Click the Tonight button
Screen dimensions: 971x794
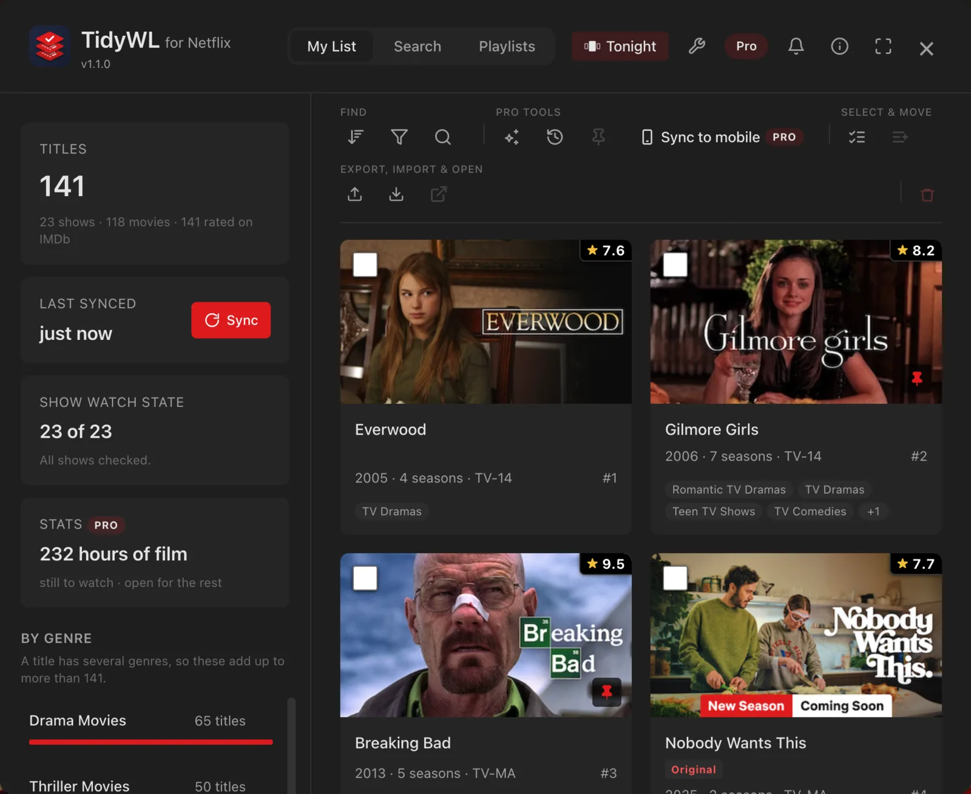[620, 46]
